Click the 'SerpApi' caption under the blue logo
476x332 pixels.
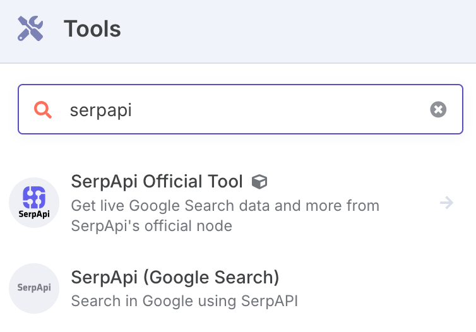(34, 215)
